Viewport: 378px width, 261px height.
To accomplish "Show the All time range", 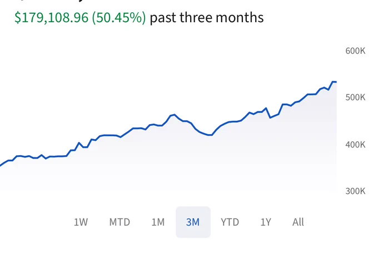I will click(298, 222).
